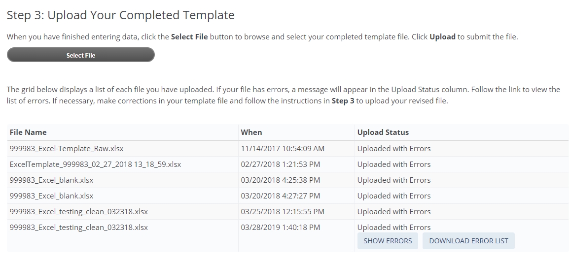Click Uploaded with Errors above SHOW ERRORS
This screenshot has width=570, height=262.
pyautogui.click(x=393, y=227)
